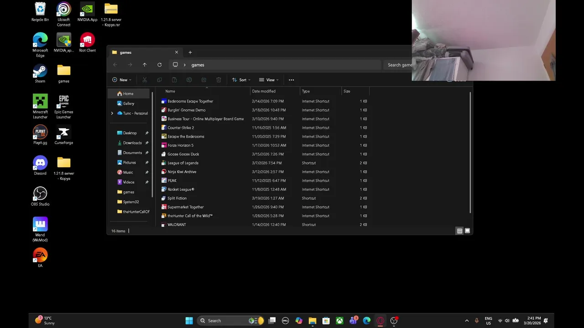The image size is (584, 328).
Task: Show hidden system tray icons chevron
Action: 466,321
